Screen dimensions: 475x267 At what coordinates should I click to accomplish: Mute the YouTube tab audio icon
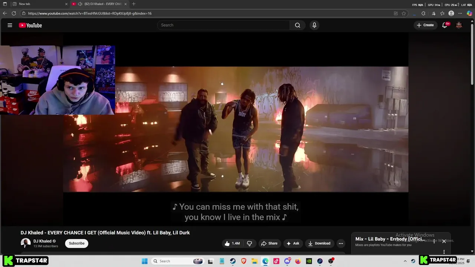[x=80, y=4]
